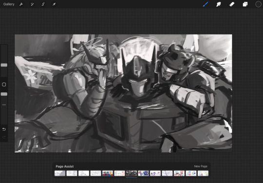Open the color picker circle

click(258, 4)
